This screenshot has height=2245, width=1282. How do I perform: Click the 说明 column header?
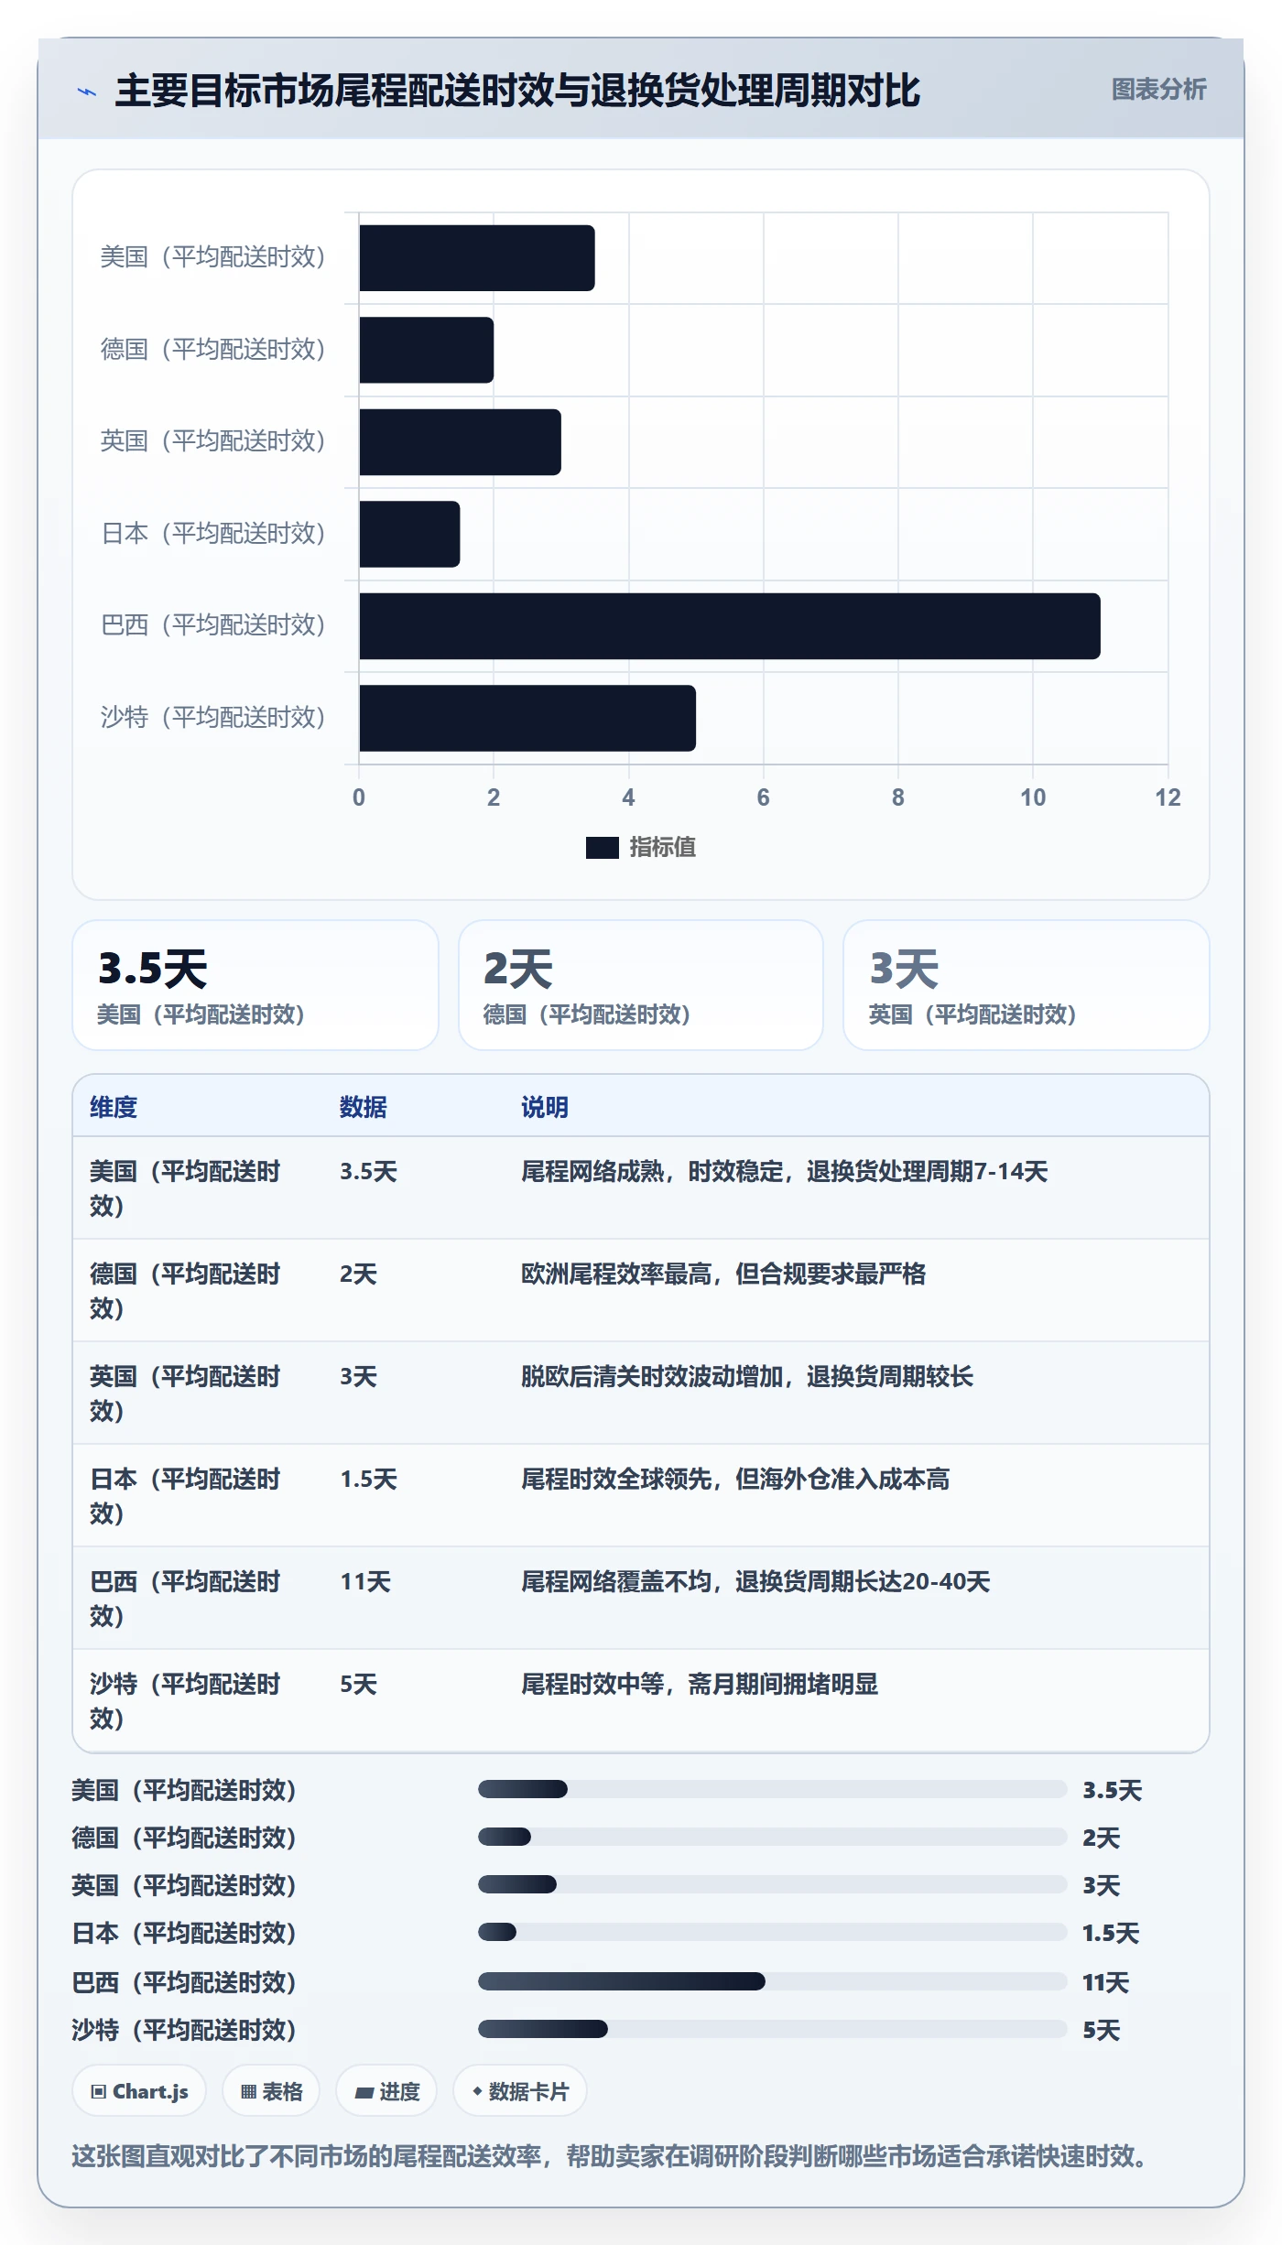click(x=545, y=1107)
